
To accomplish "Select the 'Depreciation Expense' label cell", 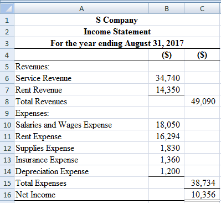I will point(81,171).
